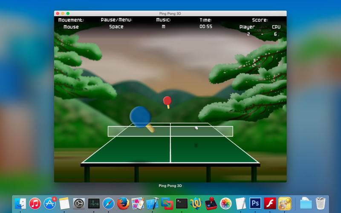The height and width of the screenshot is (213, 341).
Task: Click the M music key hint
Action: (x=164, y=26)
